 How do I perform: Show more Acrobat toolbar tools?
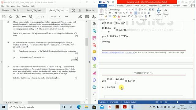66,16
